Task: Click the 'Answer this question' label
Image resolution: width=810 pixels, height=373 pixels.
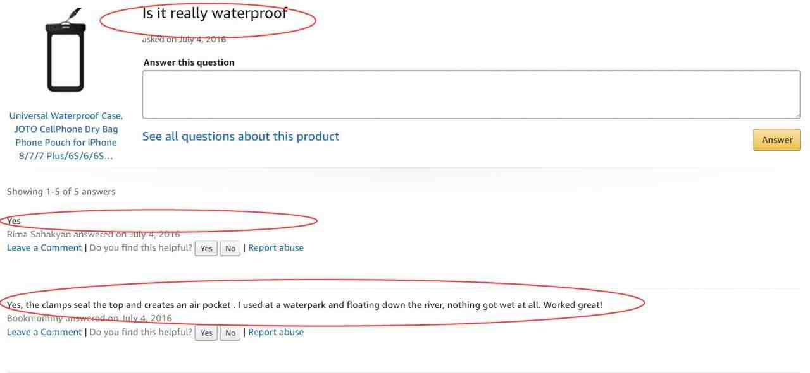Action: click(x=189, y=62)
